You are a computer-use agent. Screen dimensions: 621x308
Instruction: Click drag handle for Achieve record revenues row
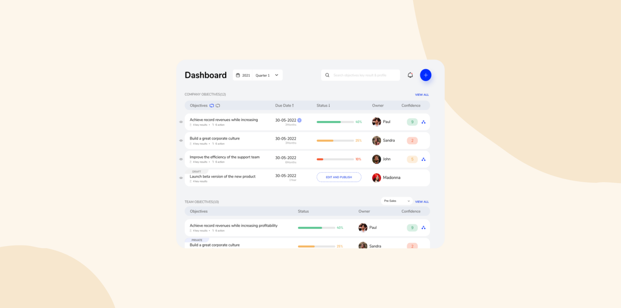point(181,122)
